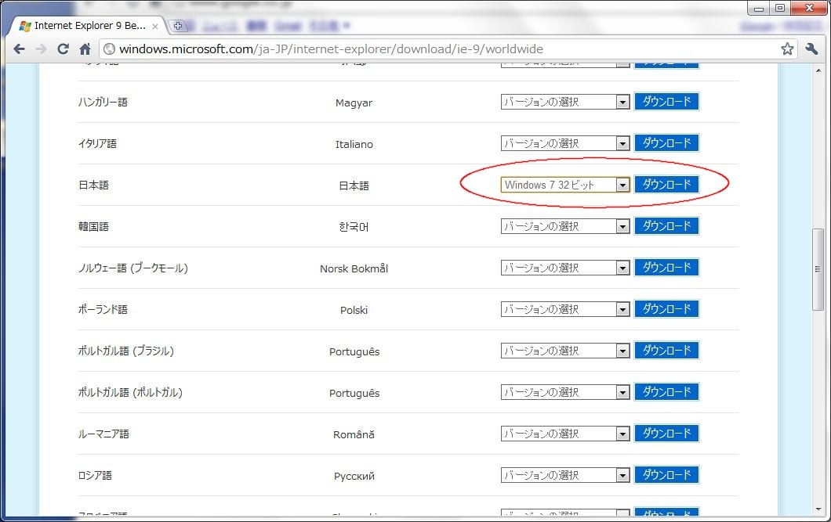Click the browser forward arrow
Screen dimensions: 831x522
[41, 49]
